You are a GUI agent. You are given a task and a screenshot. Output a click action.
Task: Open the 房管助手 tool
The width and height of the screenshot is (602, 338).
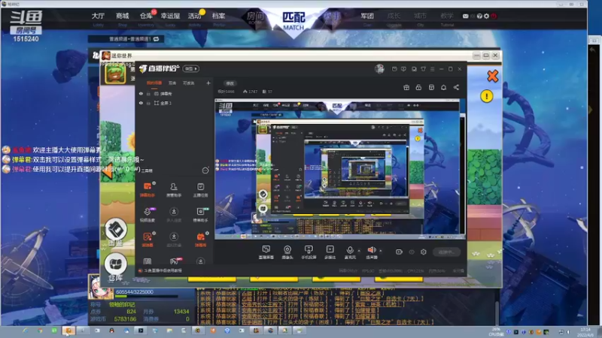pos(174,189)
